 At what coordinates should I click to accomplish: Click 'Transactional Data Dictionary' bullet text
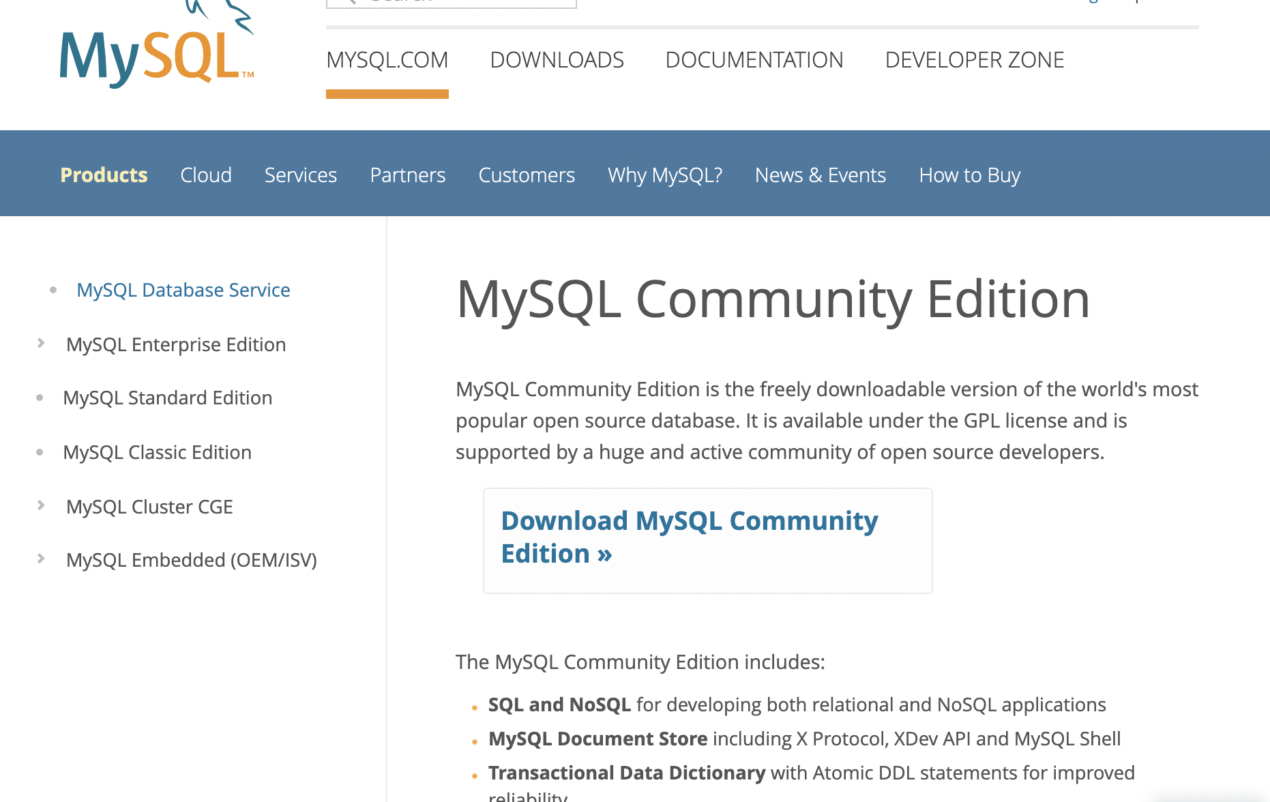[627, 773]
